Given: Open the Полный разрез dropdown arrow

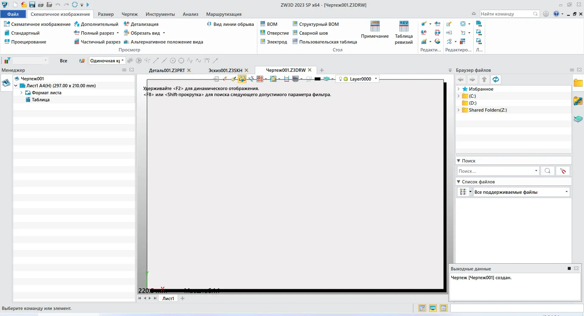Looking at the screenshot, I should pos(118,33).
